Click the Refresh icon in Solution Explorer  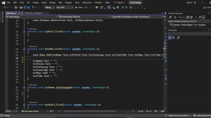pyautogui.click(x=184, y=17)
